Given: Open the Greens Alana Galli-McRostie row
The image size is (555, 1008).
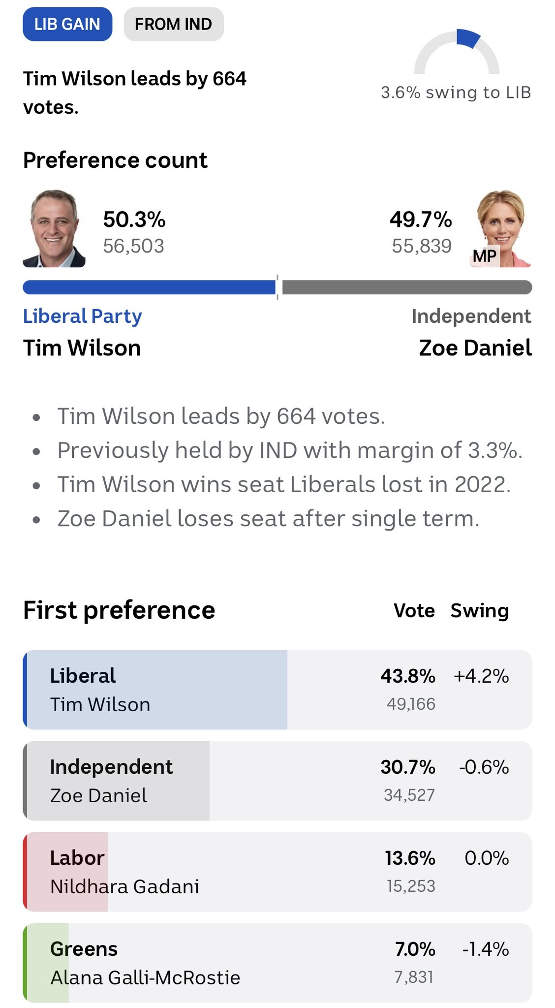Looking at the screenshot, I should coord(277,963).
